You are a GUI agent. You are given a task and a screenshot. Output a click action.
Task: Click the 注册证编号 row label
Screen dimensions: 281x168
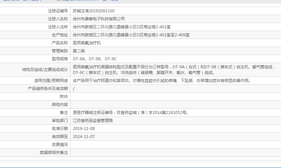pos(58,11)
